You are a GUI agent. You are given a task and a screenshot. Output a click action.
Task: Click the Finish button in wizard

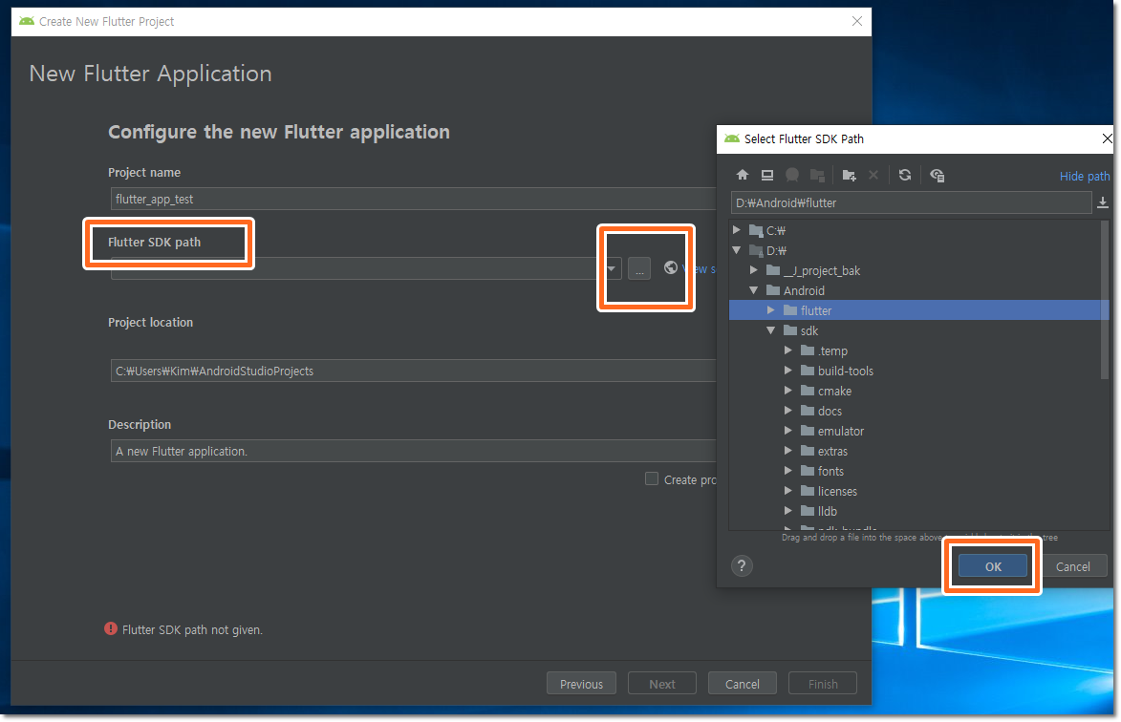point(823,684)
